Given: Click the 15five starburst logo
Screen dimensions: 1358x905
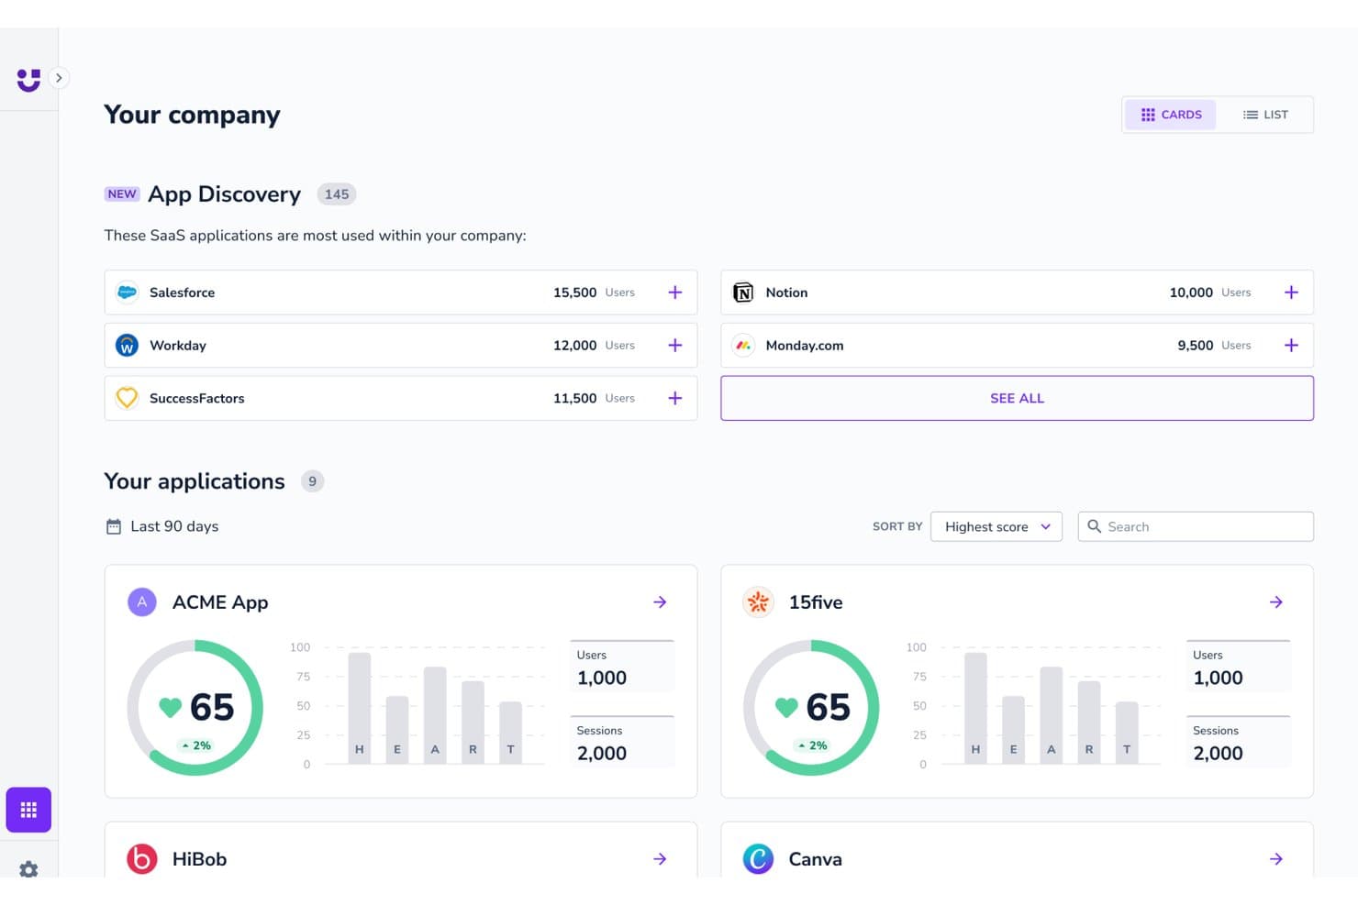Looking at the screenshot, I should 758,602.
